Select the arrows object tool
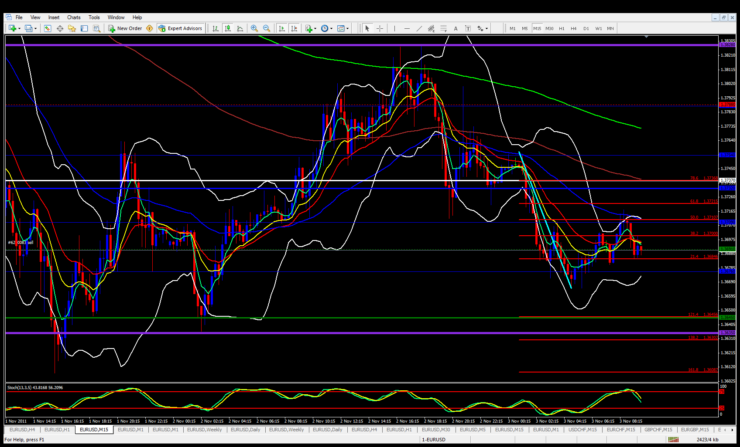 pos(480,28)
